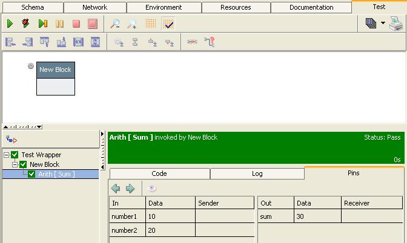
Task: Click the green back arrow in Pins
Action: click(116, 189)
